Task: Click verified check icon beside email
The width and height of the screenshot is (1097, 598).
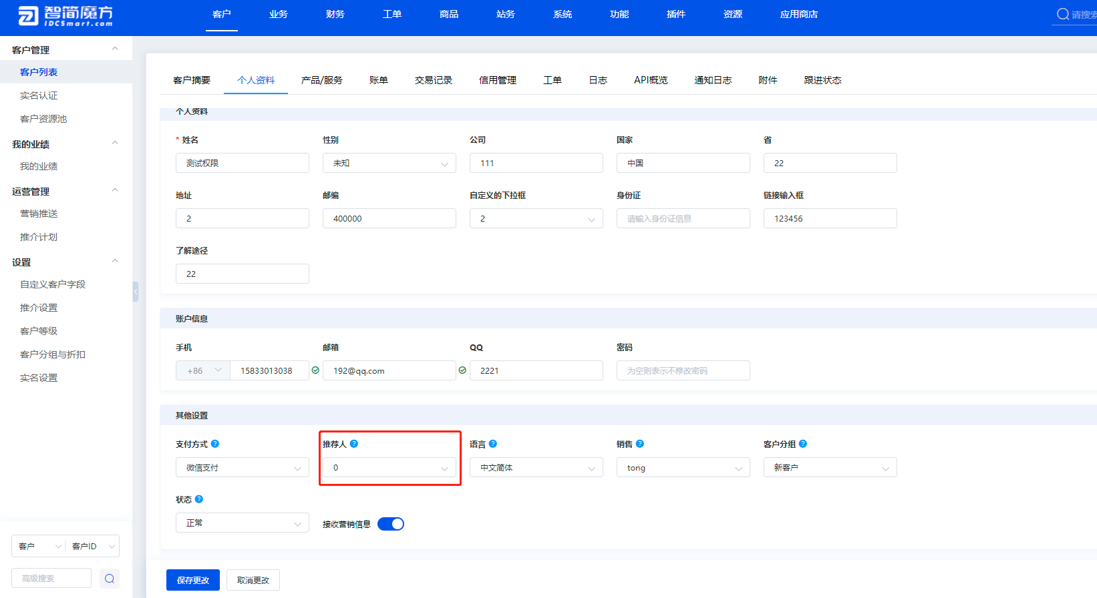Action: [462, 370]
